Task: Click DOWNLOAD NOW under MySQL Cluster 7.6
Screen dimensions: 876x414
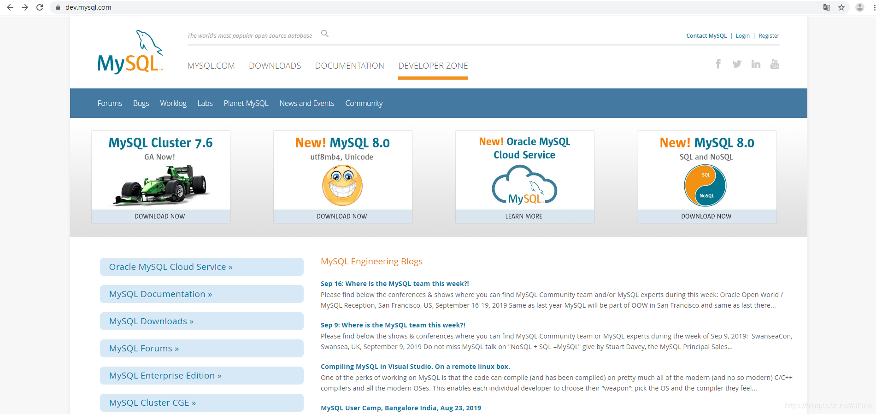Action: (160, 216)
